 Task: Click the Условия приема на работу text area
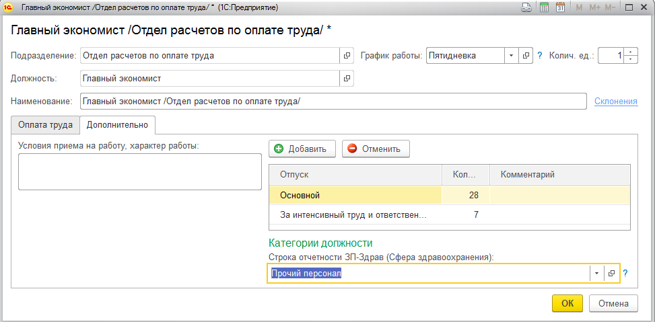140,171
